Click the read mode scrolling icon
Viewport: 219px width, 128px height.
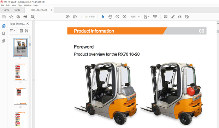pos(155,17)
